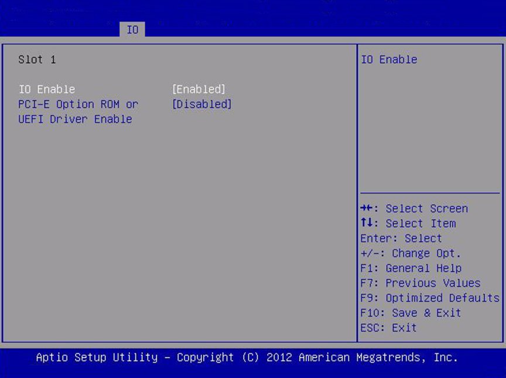The width and height of the screenshot is (506, 378).
Task: Click the Select Item up/down hint
Action: [x=408, y=223]
